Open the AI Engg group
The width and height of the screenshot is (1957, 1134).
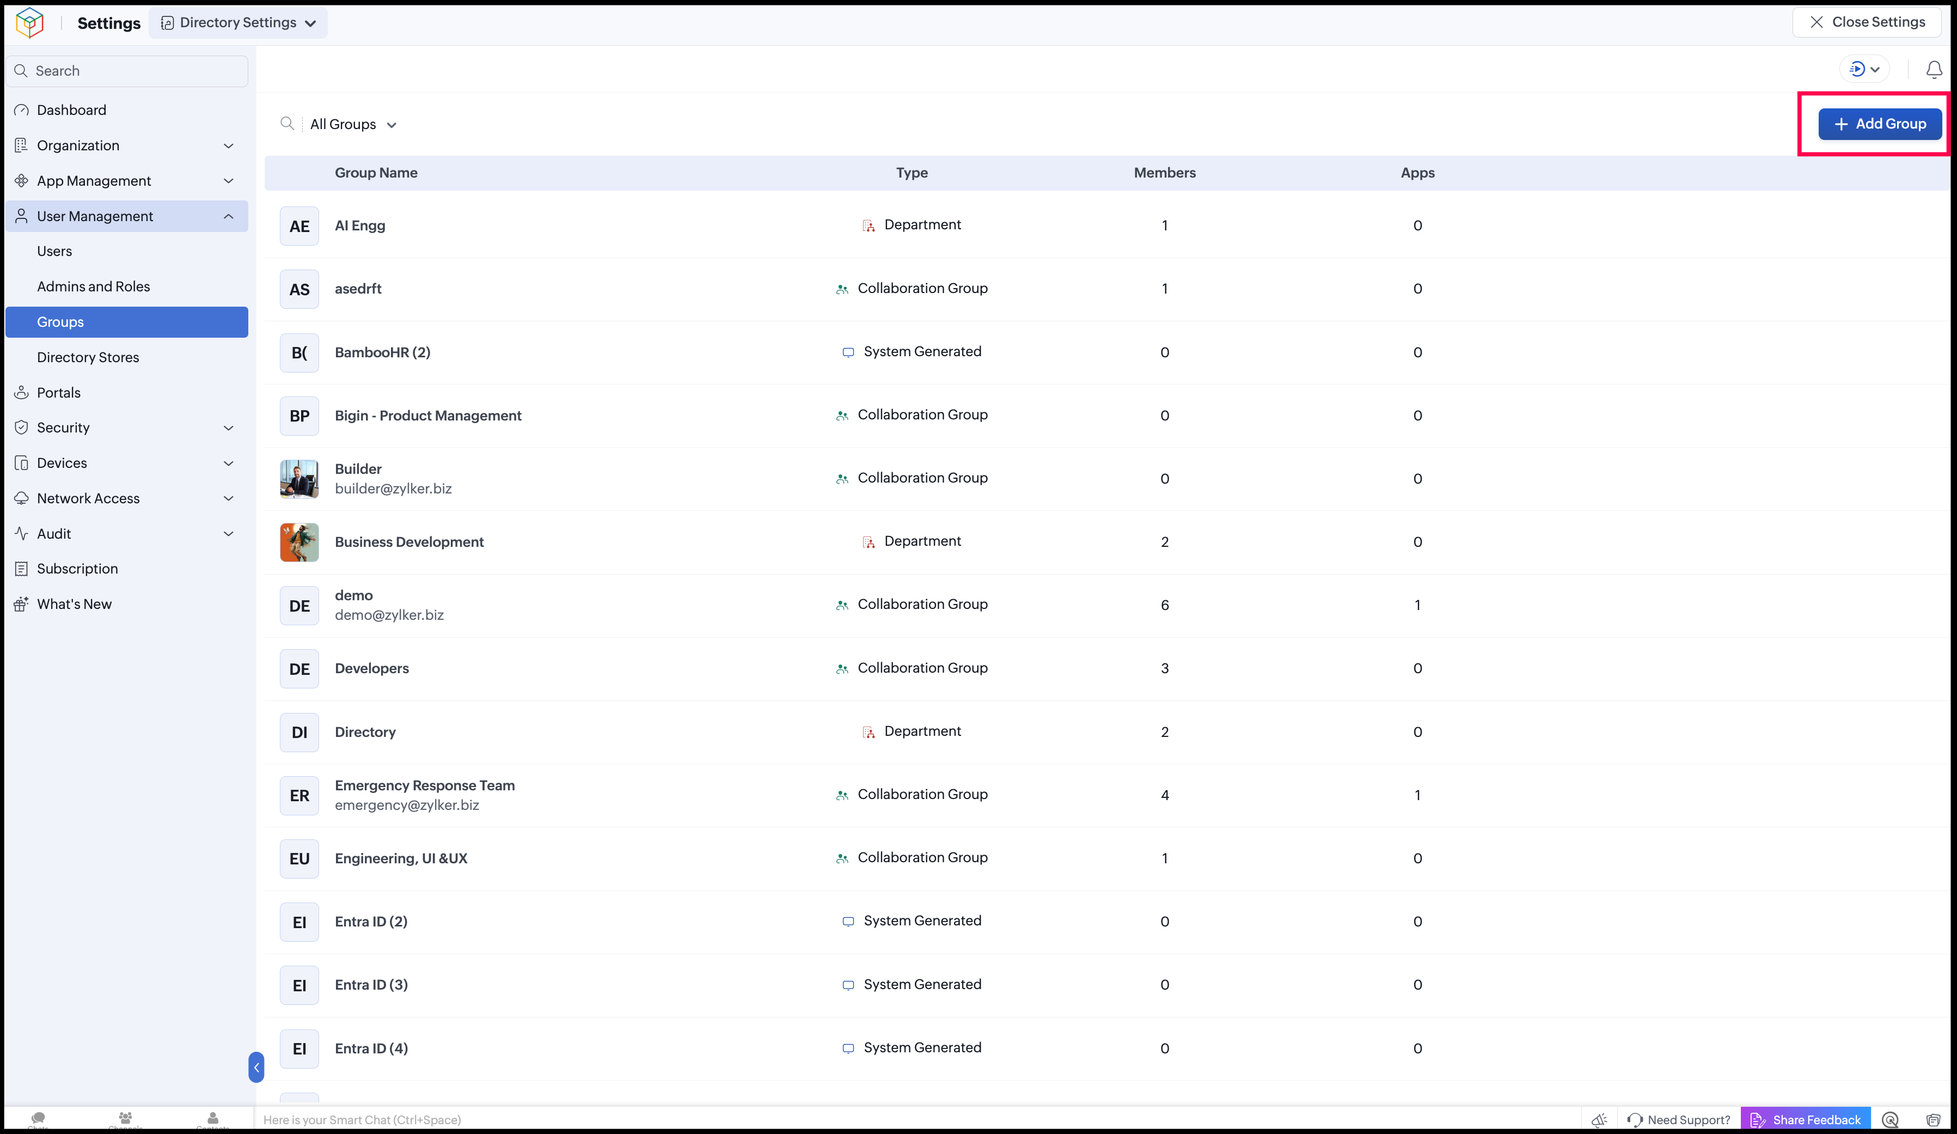[359, 225]
